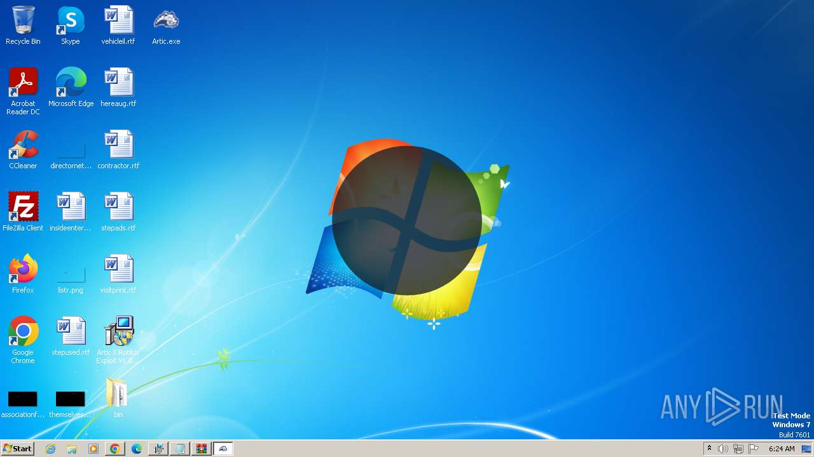Open Windows Explorer from the taskbar
This screenshot has width=814, height=457.
[x=72, y=449]
